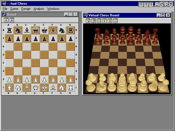
Task: Click empty square F3 on 2D board
Action: pyautogui.click(x=53, y=71)
